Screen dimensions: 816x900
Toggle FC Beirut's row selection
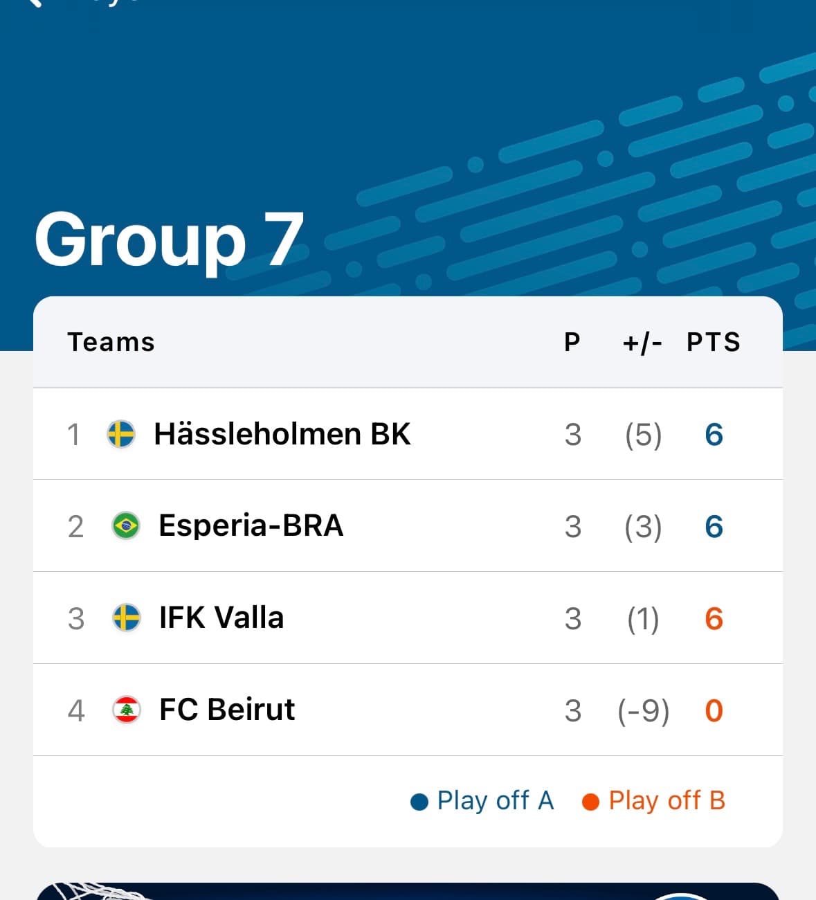click(x=408, y=710)
